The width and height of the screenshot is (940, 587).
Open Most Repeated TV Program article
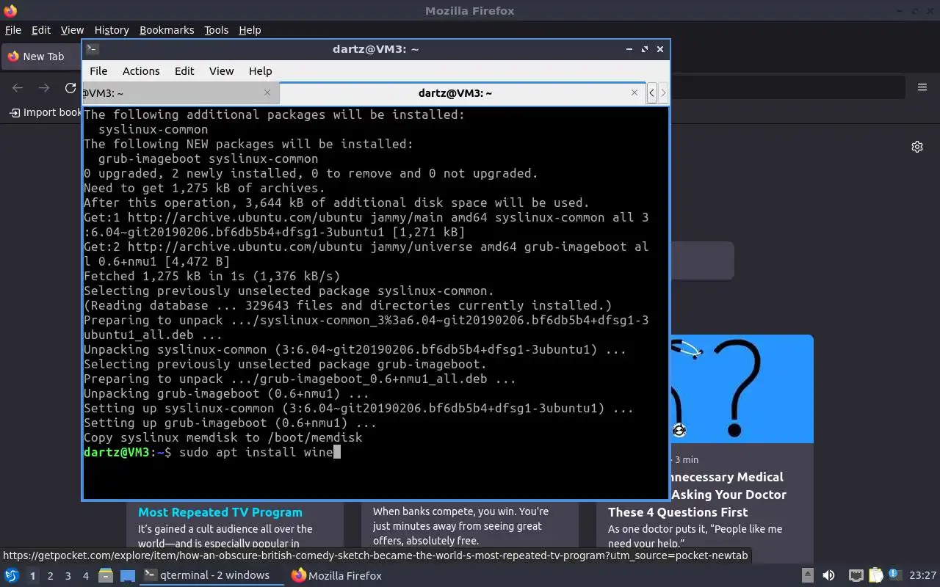coord(220,512)
